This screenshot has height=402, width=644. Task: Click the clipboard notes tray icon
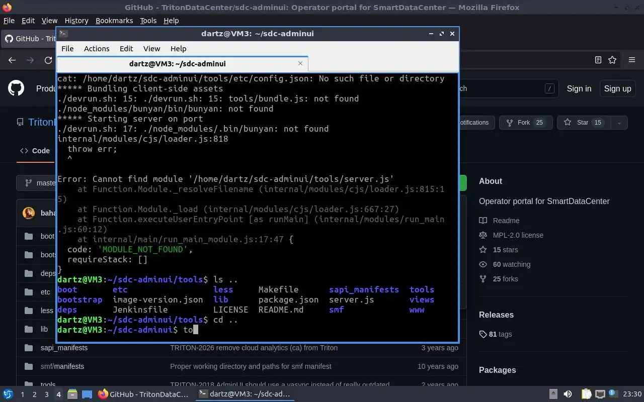click(x=586, y=394)
